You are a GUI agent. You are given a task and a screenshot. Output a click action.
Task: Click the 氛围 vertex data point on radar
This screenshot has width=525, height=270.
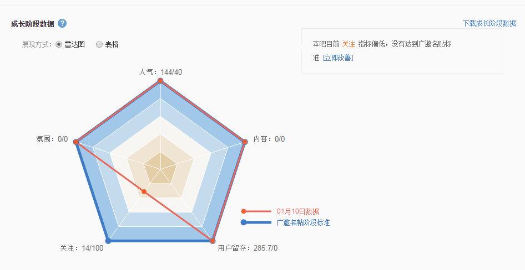coord(77,142)
